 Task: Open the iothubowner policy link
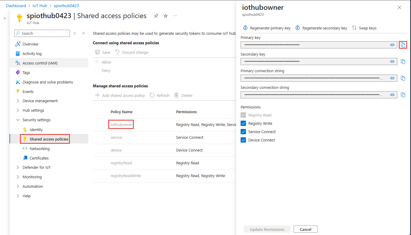(x=121, y=125)
